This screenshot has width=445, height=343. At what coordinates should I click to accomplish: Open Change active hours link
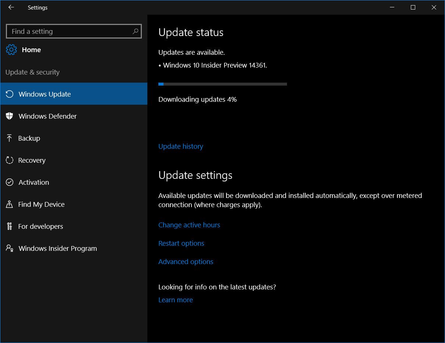point(189,225)
